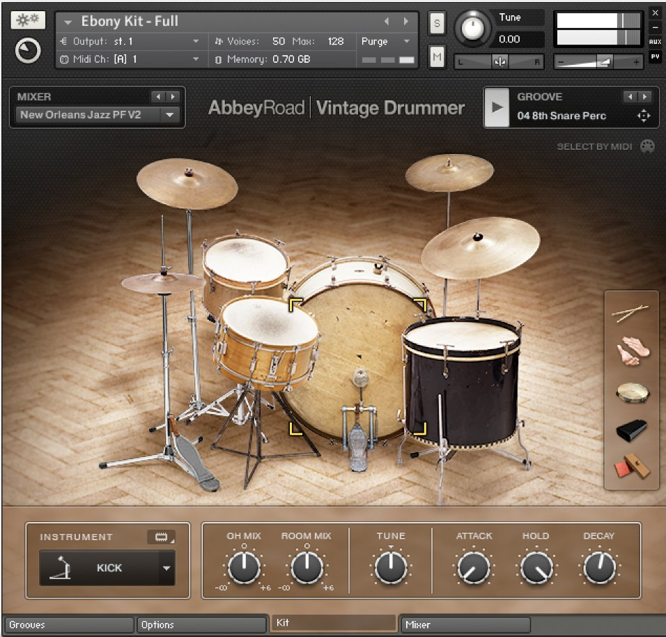Screen dimensions: 666x637
Task: Enable Solo with the S button
Action: coord(436,22)
